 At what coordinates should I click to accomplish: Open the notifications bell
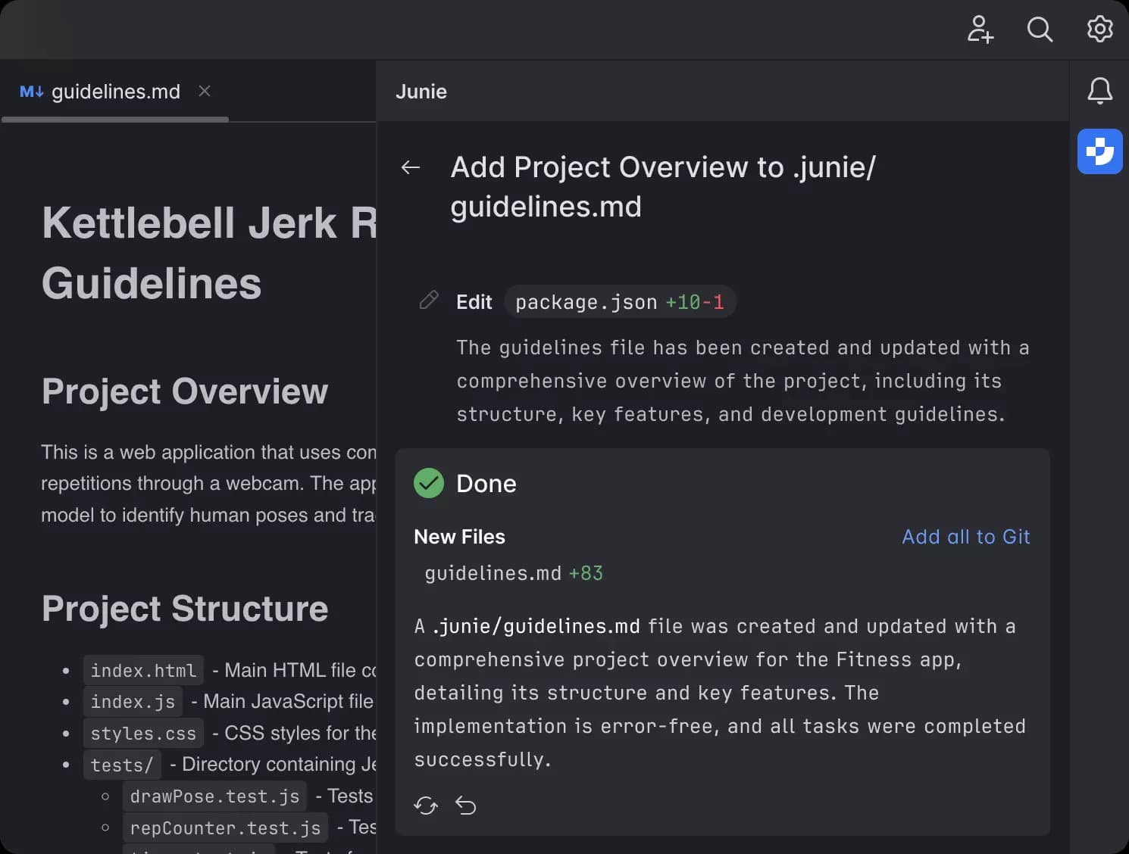click(1099, 91)
